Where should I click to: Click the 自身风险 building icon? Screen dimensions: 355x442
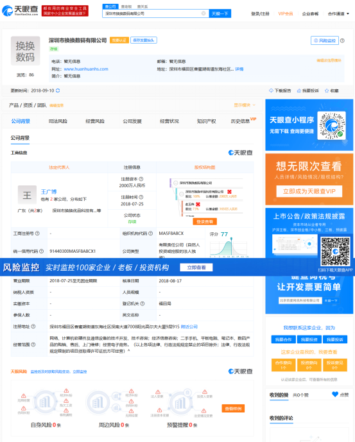[x=44, y=402]
